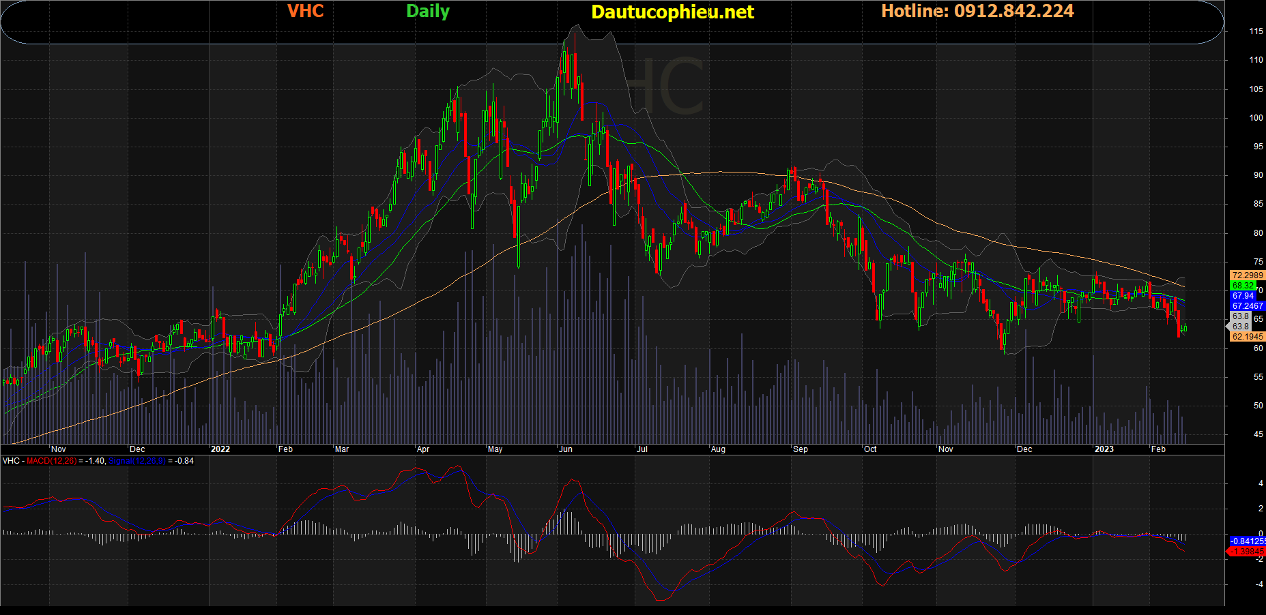Select the green 68.32 price tag
The width and height of the screenshot is (1266, 615).
tap(1243, 286)
